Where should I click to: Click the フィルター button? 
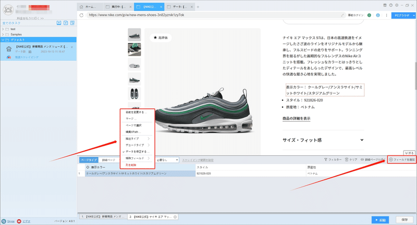(333, 160)
